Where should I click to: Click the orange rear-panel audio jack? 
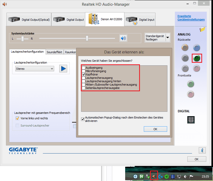point(185,48)
